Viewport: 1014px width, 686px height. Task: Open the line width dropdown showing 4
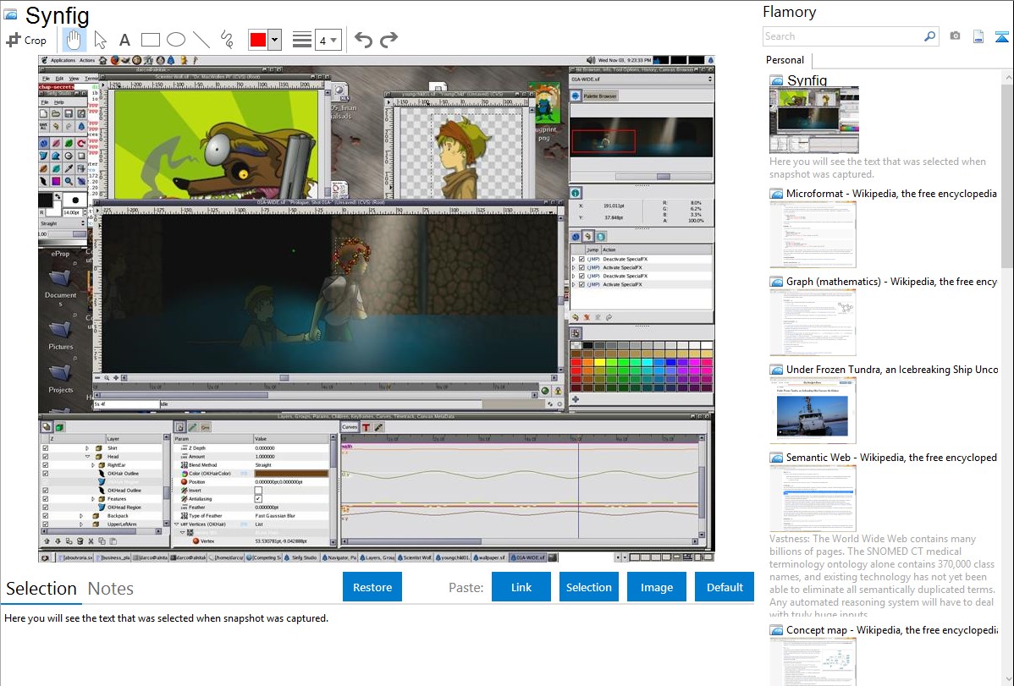click(x=328, y=40)
